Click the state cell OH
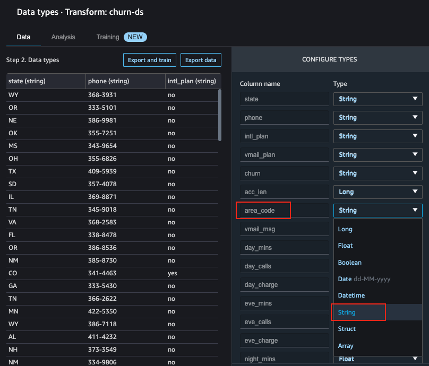 pos(13,159)
